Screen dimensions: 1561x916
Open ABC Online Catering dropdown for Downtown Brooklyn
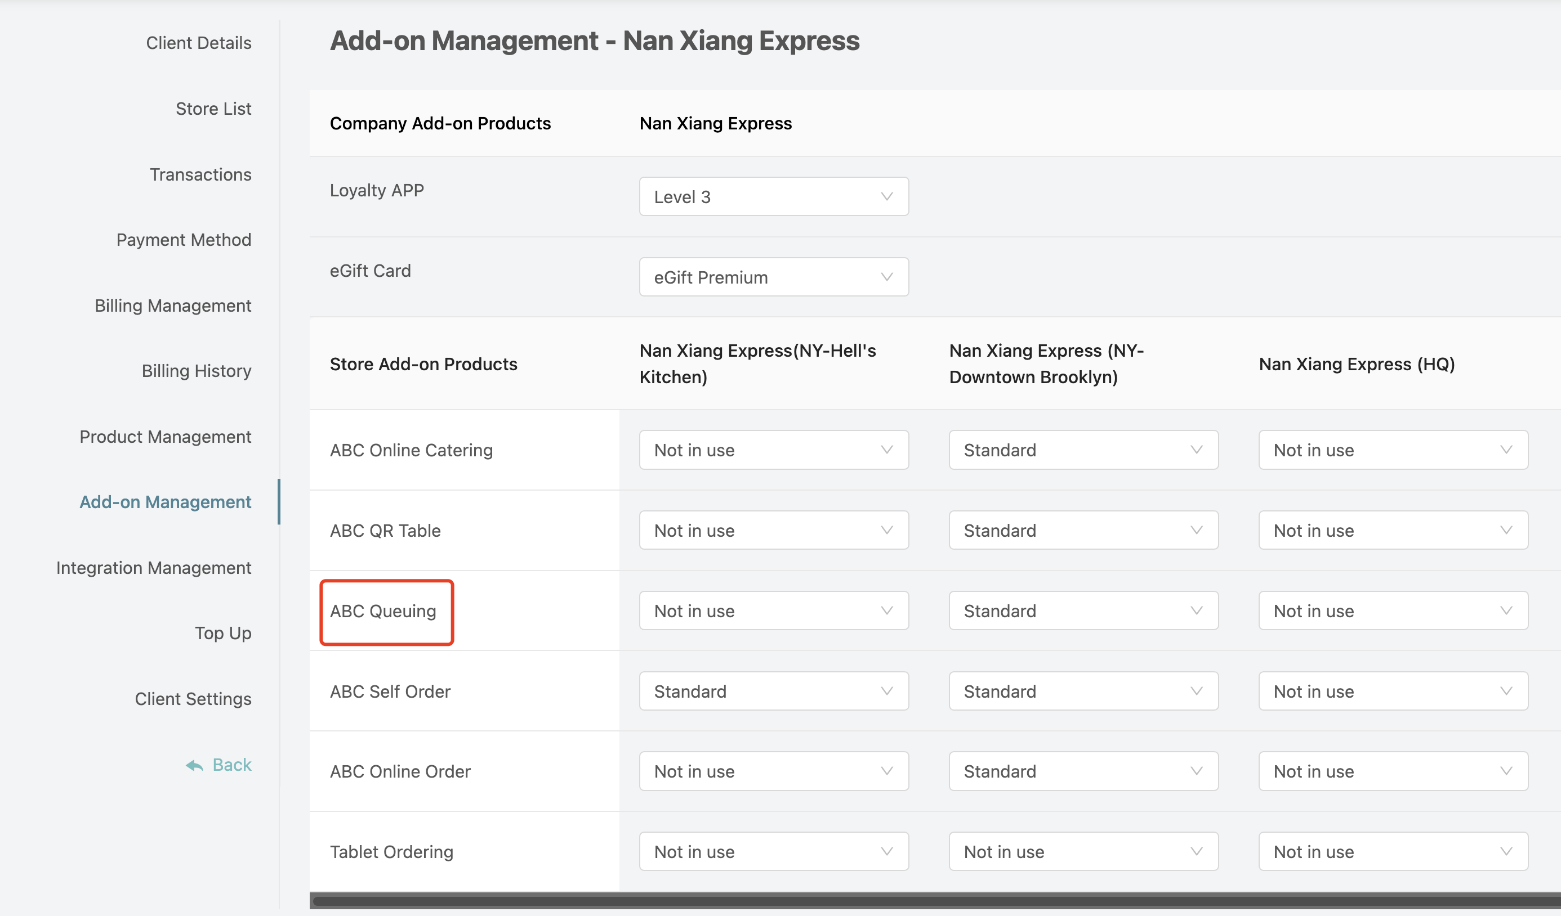tap(1083, 450)
